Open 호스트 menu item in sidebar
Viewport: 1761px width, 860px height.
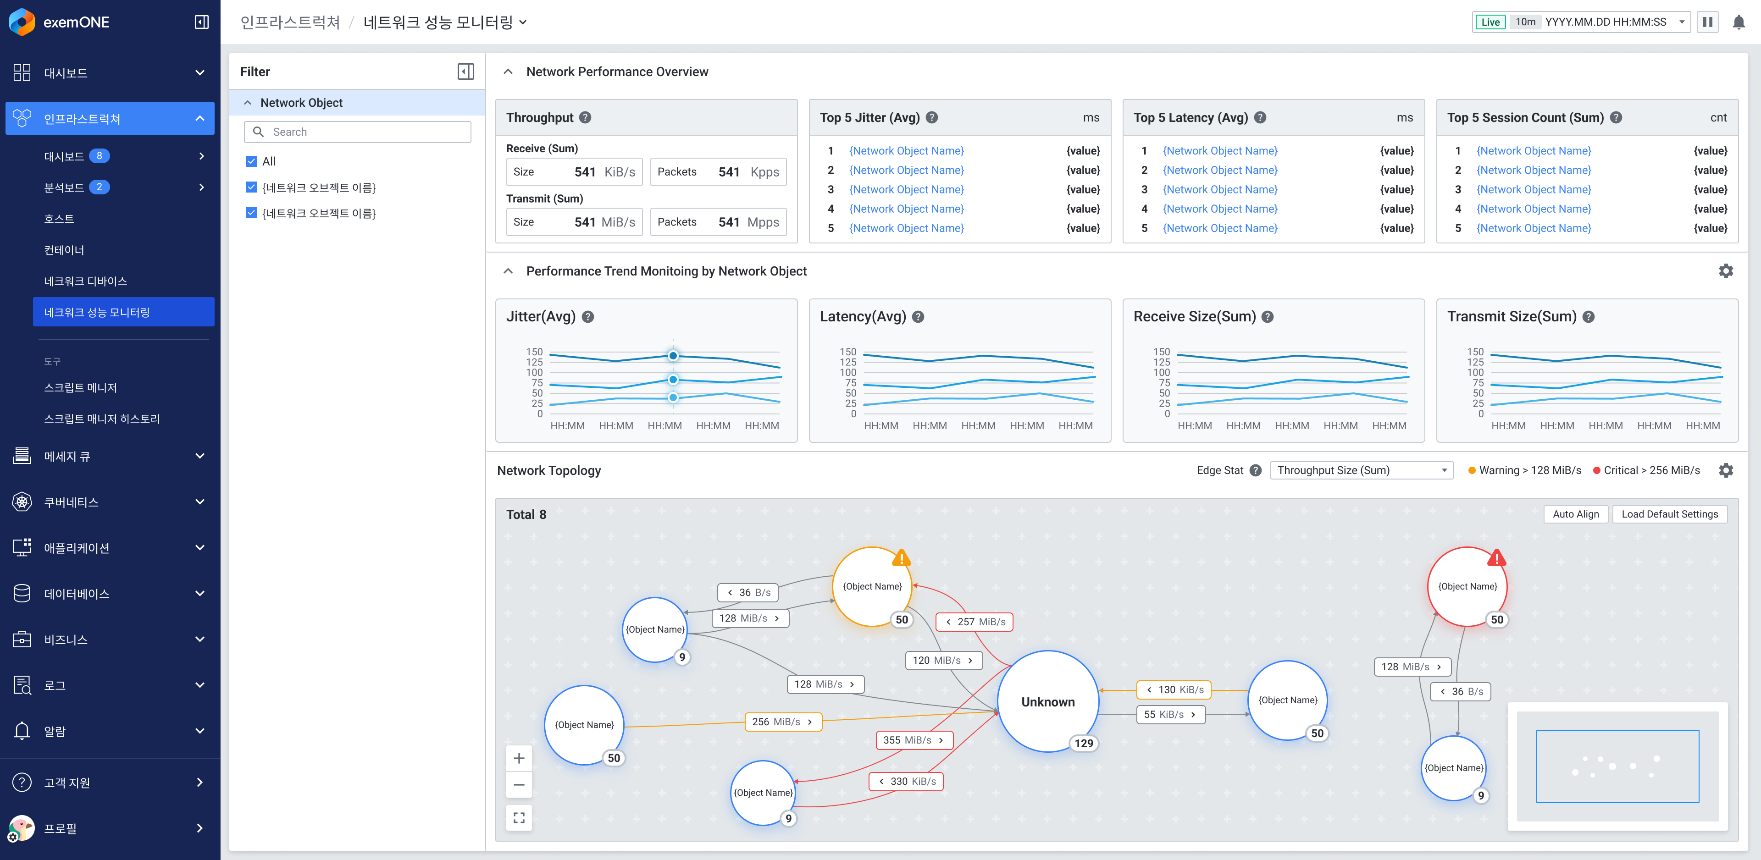[x=60, y=219]
